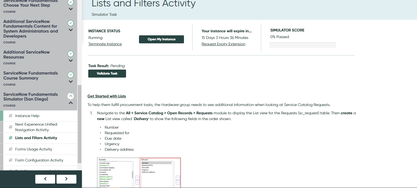Click the Form Configuration Activity document icon
Image resolution: width=417 pixels, height=188 pixels.
(x=10, y=160)
